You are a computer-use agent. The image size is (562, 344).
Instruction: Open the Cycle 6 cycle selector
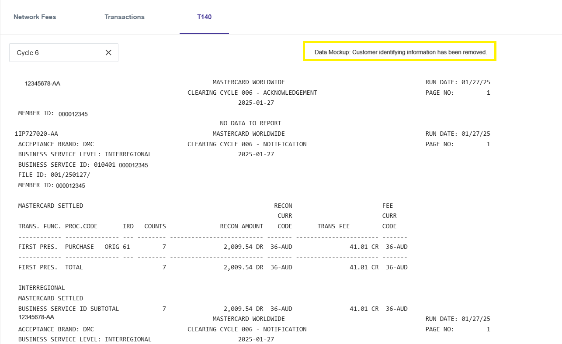[64, 52]
